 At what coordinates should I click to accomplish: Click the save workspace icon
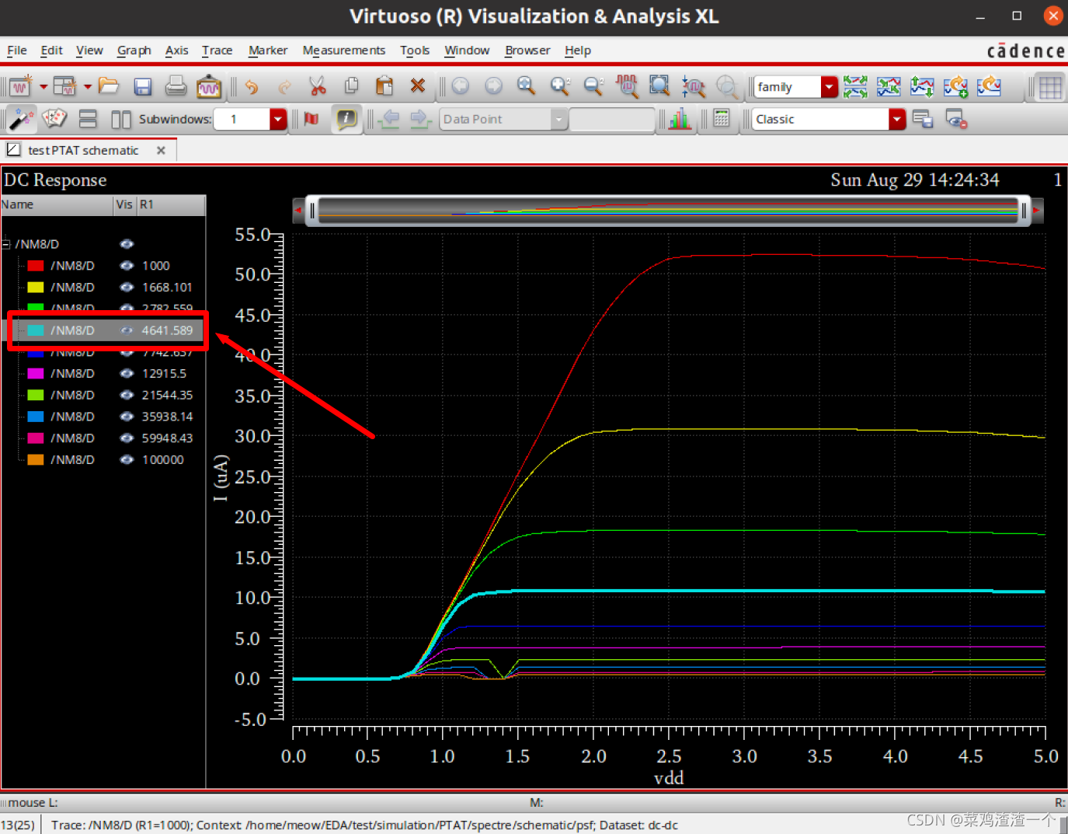[923, 119]
